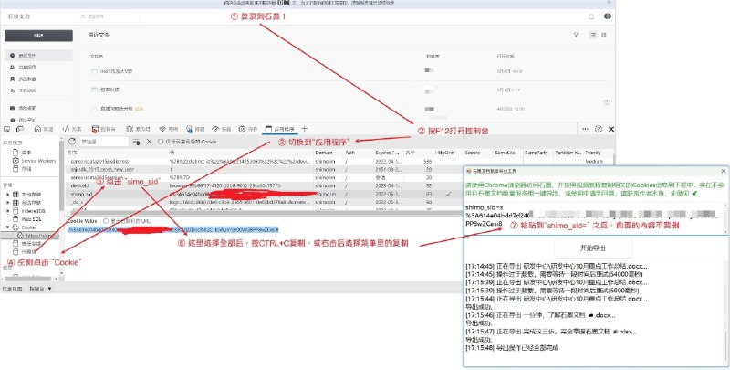Image resolution: width=730 pixels, height=370 pixels.
Task: Close the DevTools panel
Action: (x=611, y=129)
